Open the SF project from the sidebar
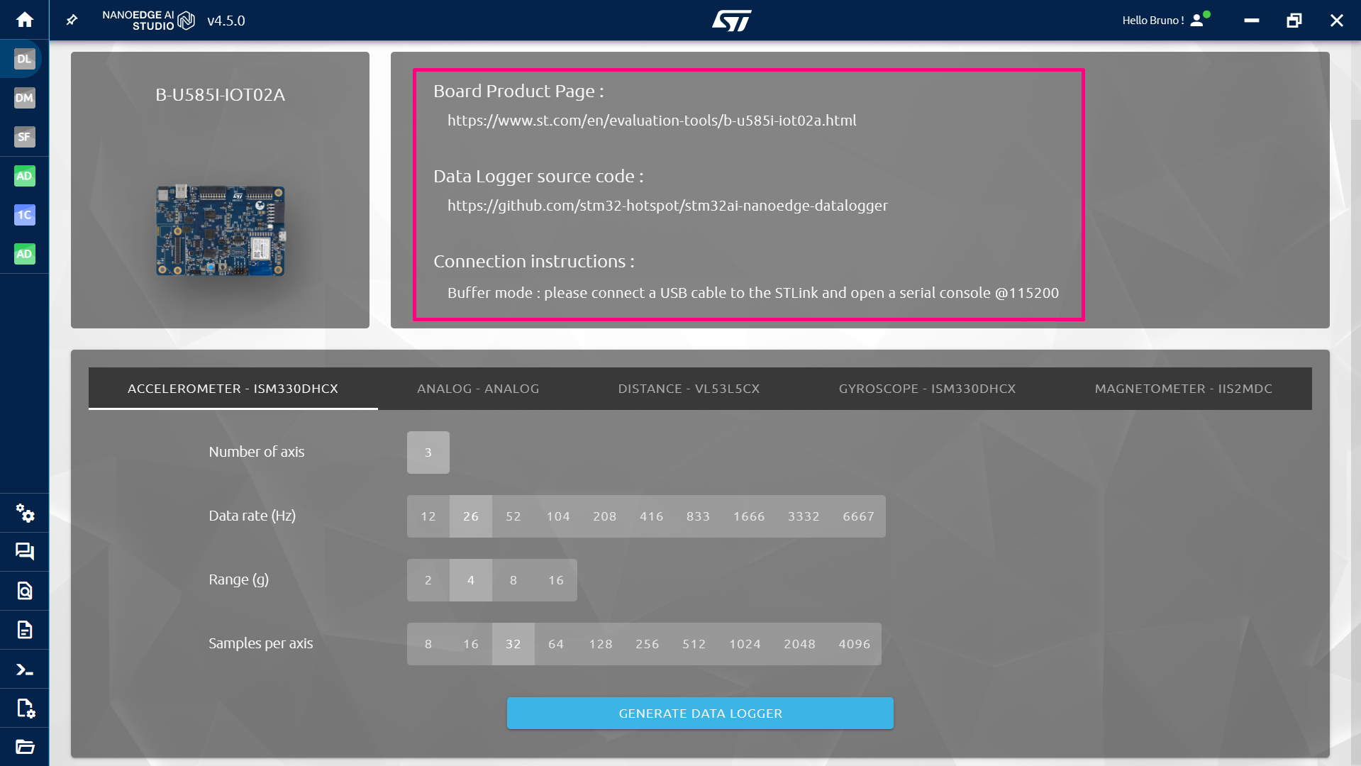 coord(24,137)
